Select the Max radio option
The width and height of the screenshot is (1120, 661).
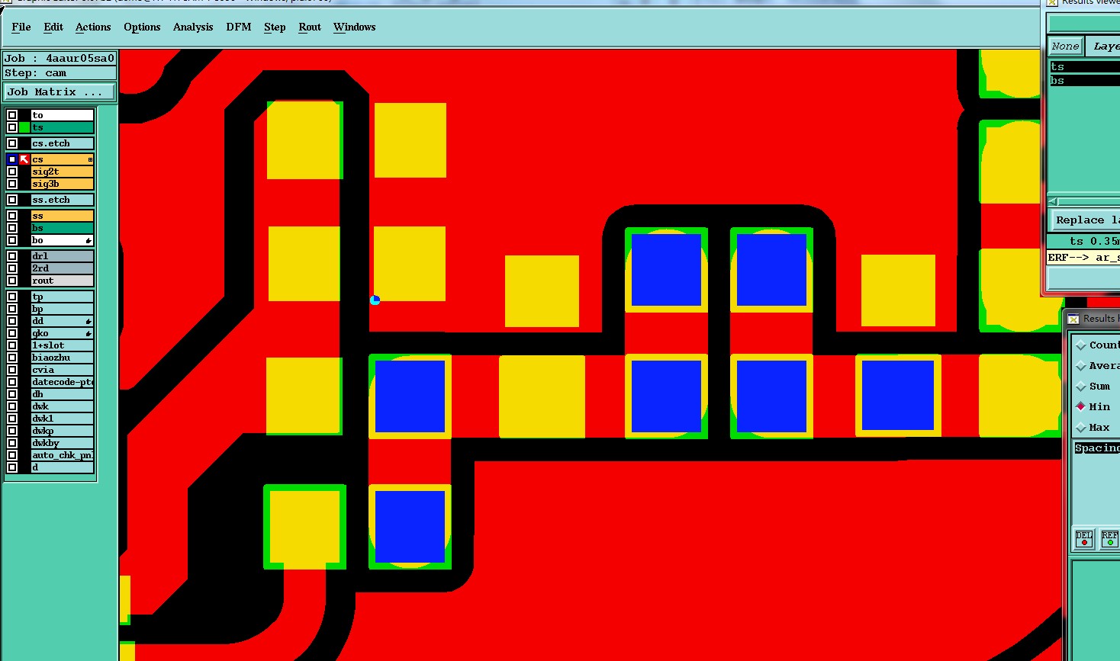(x=1081, y=427)
